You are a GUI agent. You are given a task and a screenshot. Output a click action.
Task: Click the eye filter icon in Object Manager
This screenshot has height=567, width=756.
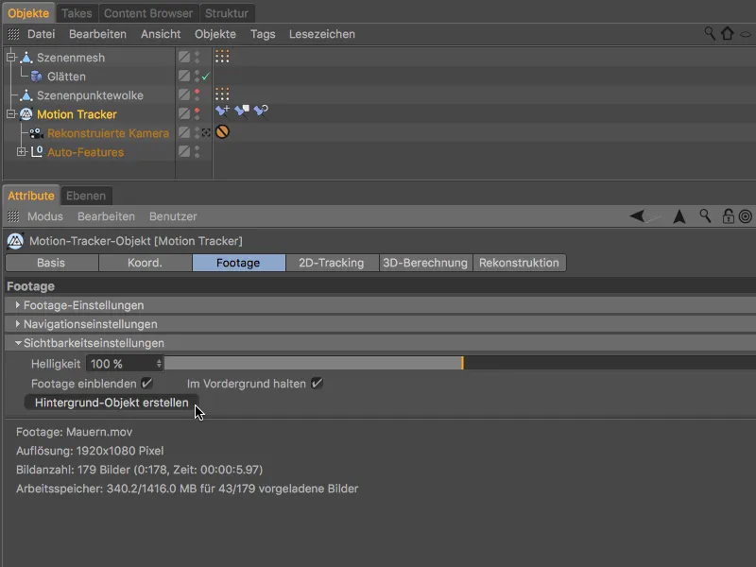click(746, 34)
